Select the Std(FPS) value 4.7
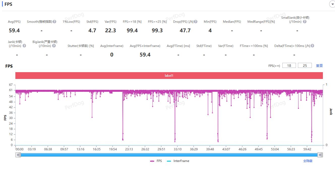Viewport: 335px width, 169px height. [92, 31]
